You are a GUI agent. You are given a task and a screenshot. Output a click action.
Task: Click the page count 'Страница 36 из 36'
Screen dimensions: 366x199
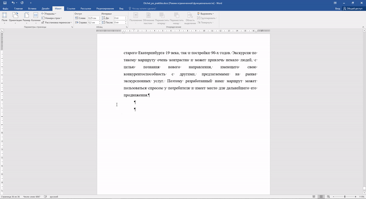click(10, 197)
